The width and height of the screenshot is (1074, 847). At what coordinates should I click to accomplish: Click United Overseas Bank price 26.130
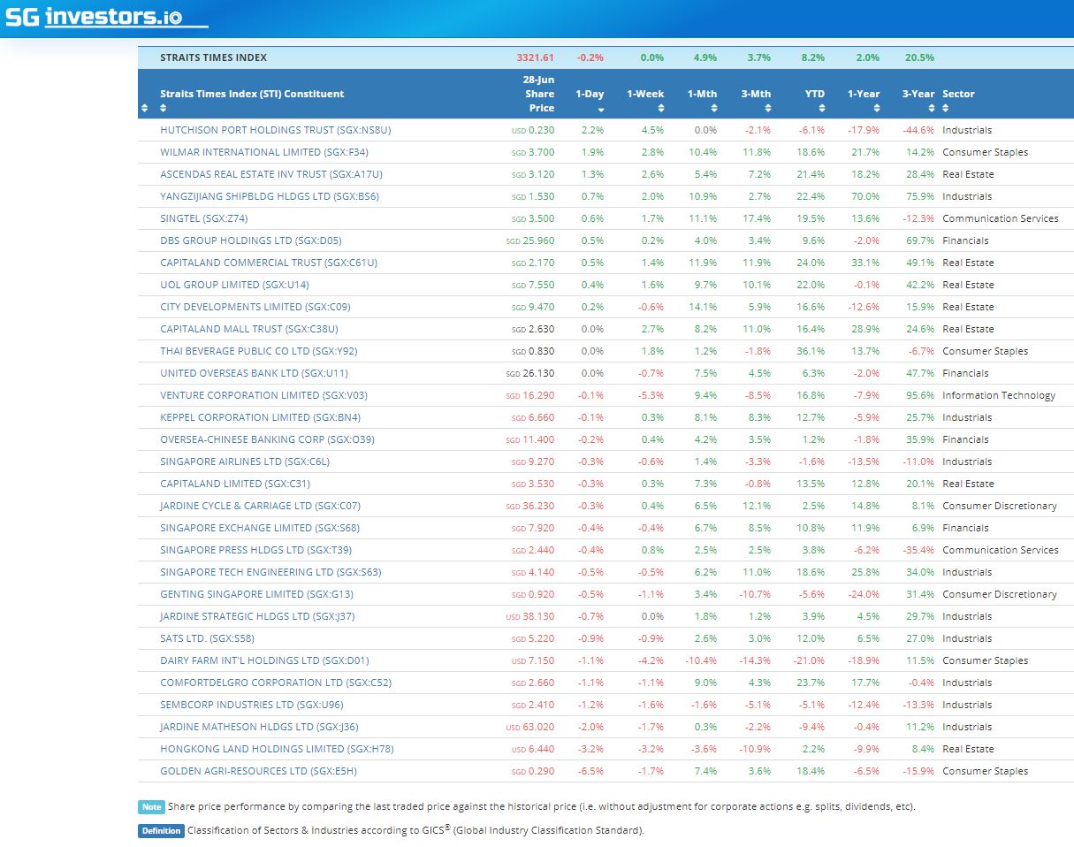tap(538, 373)
